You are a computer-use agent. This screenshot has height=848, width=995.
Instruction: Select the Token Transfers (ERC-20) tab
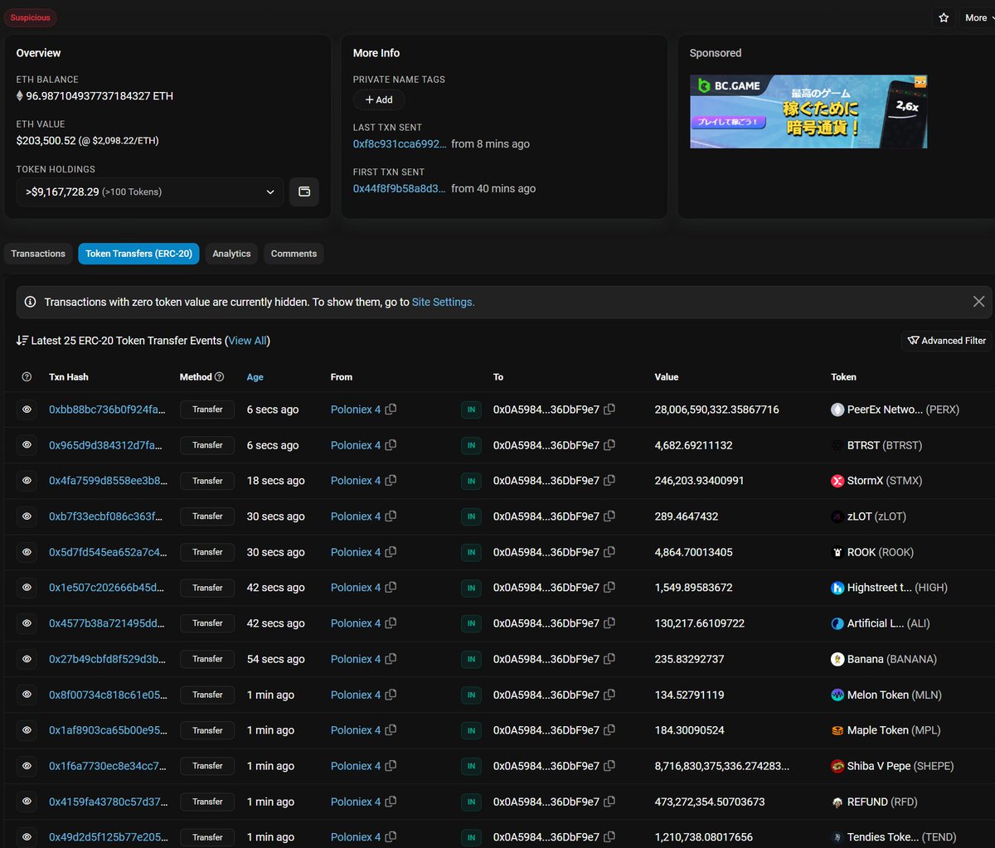(x=139, y=254)
